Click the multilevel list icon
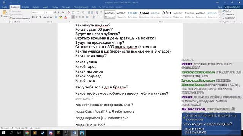 tap(83, 12)
